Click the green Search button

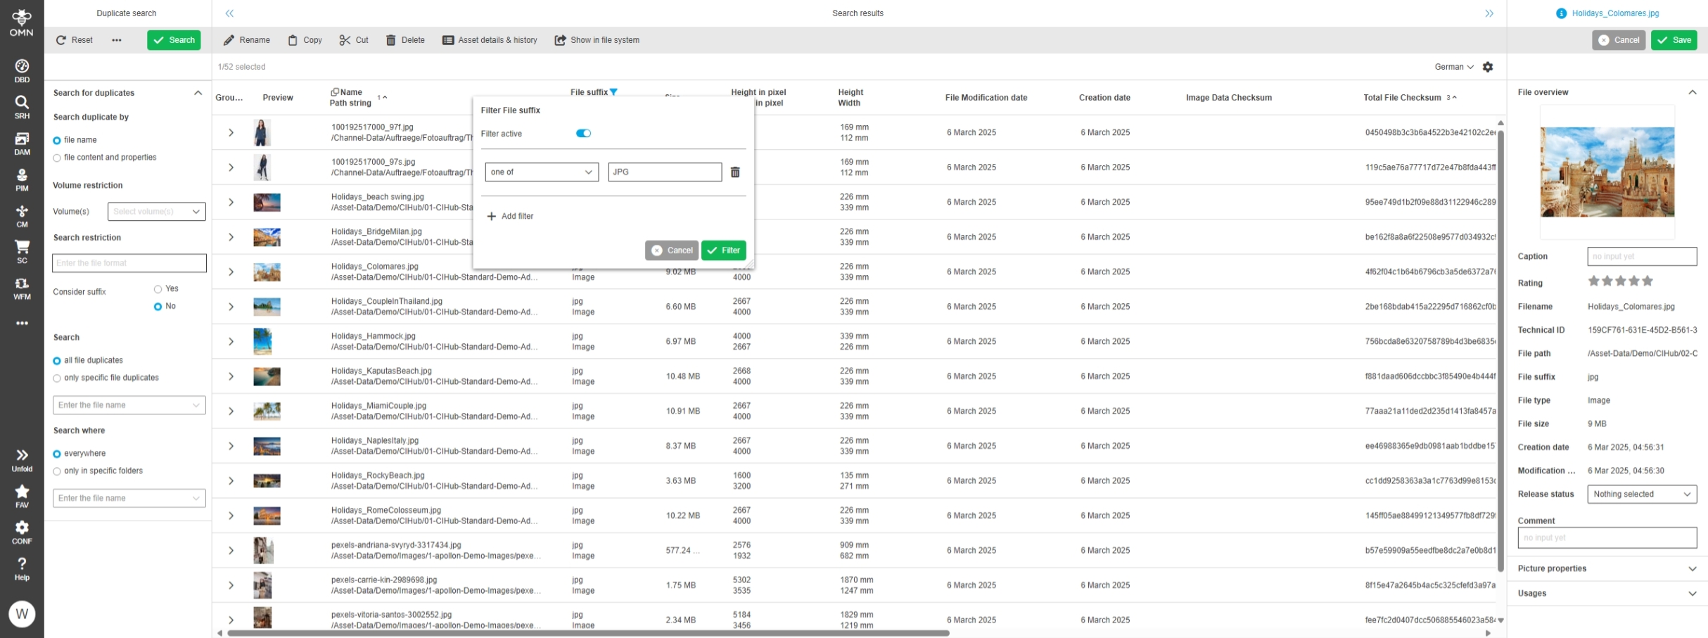click(x=174, y=40)
